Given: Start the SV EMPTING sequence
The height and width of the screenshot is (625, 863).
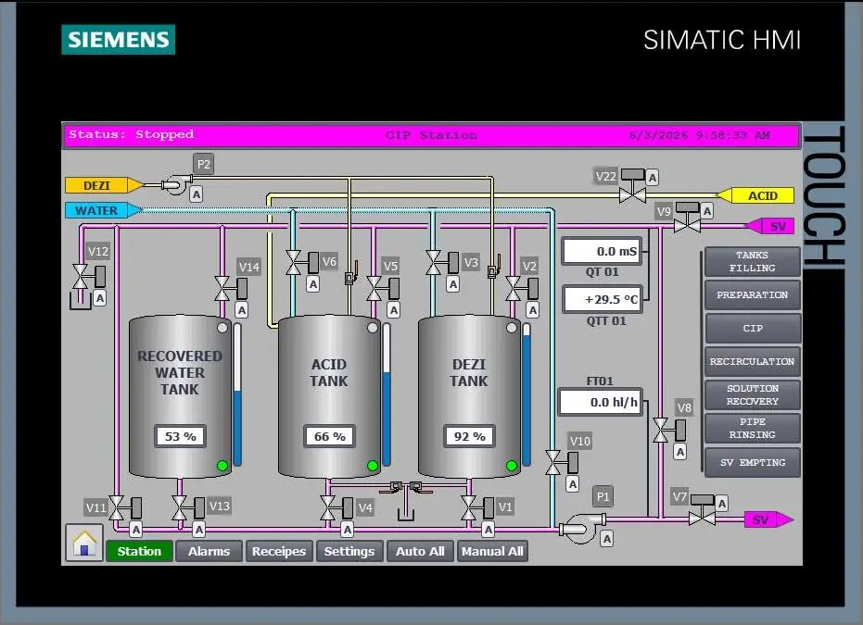Looking at the screenshot, I should click(x=753, y=463).
